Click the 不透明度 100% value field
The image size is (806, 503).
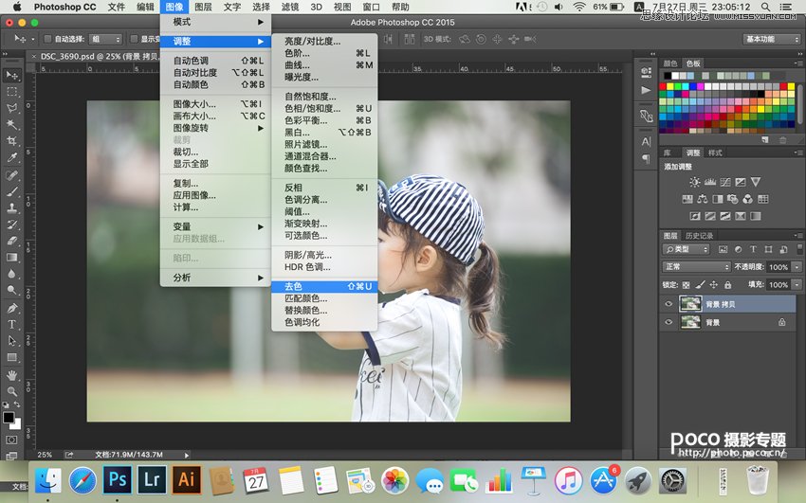[779, 267]
